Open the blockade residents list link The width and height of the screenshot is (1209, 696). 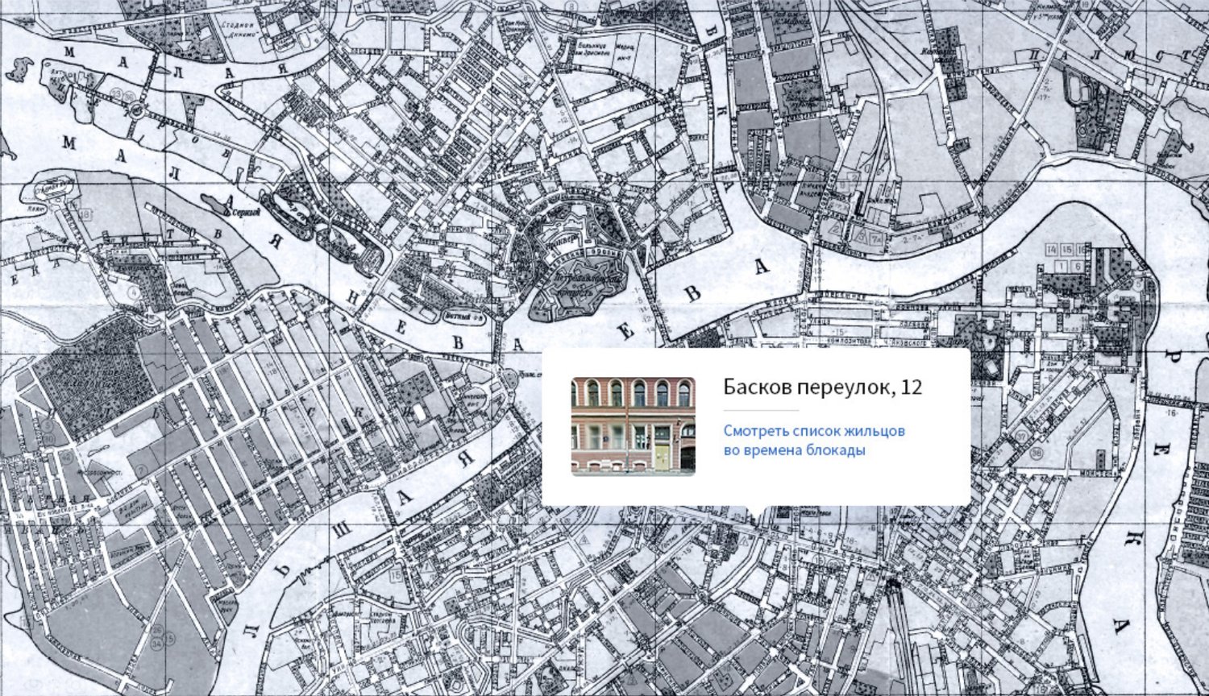tap(814, 441)
